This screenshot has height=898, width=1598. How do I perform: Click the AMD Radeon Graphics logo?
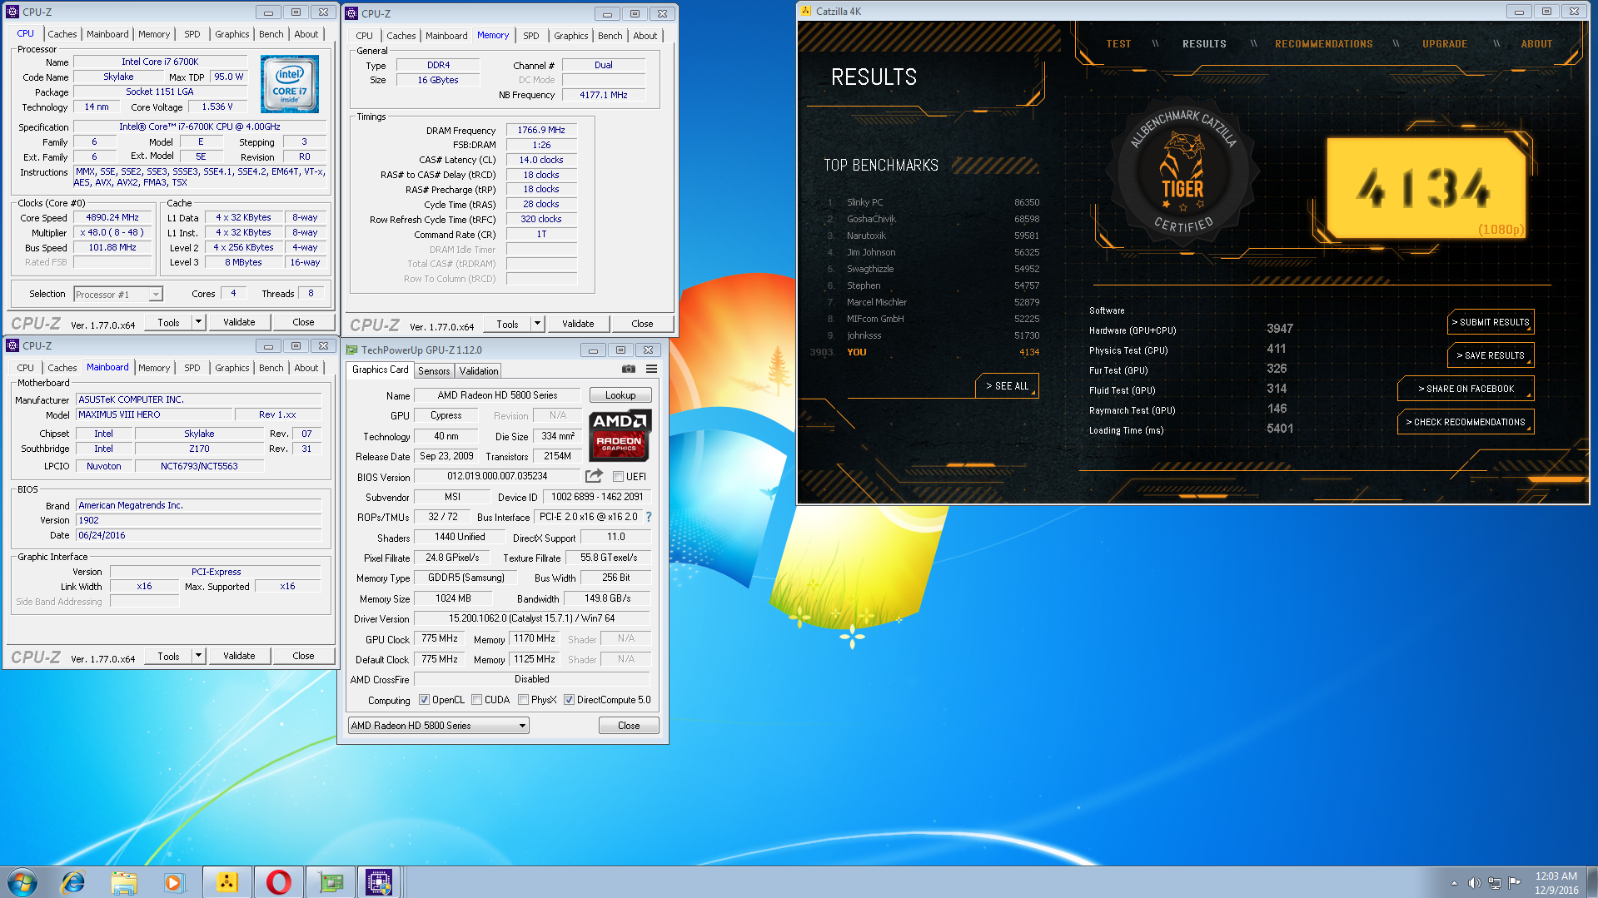coord(620,435)
